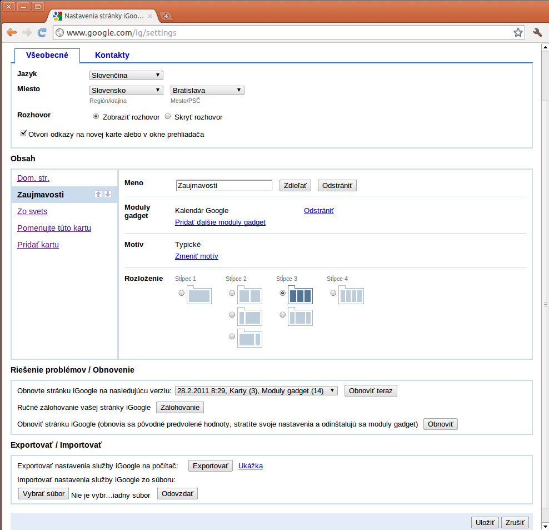
Task: Click the wide-center three-column layout thumbnail
Action: 300,317
